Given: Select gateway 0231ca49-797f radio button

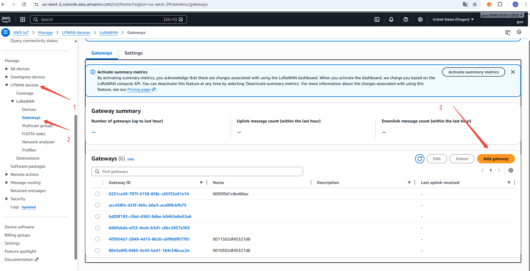Looking at the screenshot, I should [97, 194].
